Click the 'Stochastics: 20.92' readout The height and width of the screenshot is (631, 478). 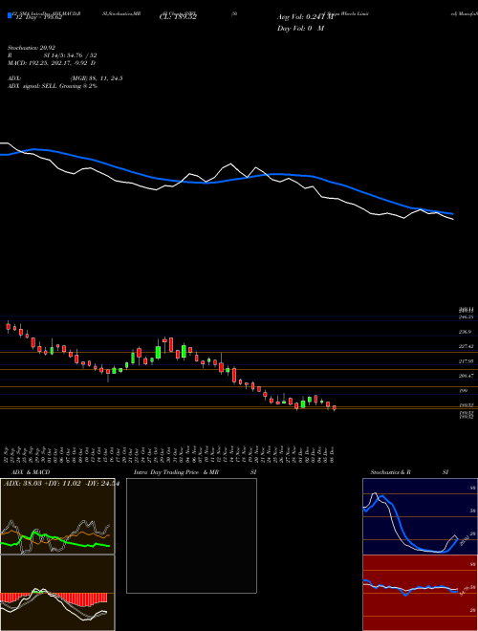[31, 48]
